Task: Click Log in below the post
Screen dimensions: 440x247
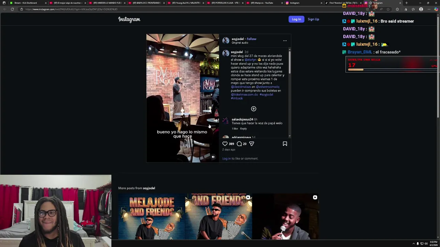Action: point(227,158)
